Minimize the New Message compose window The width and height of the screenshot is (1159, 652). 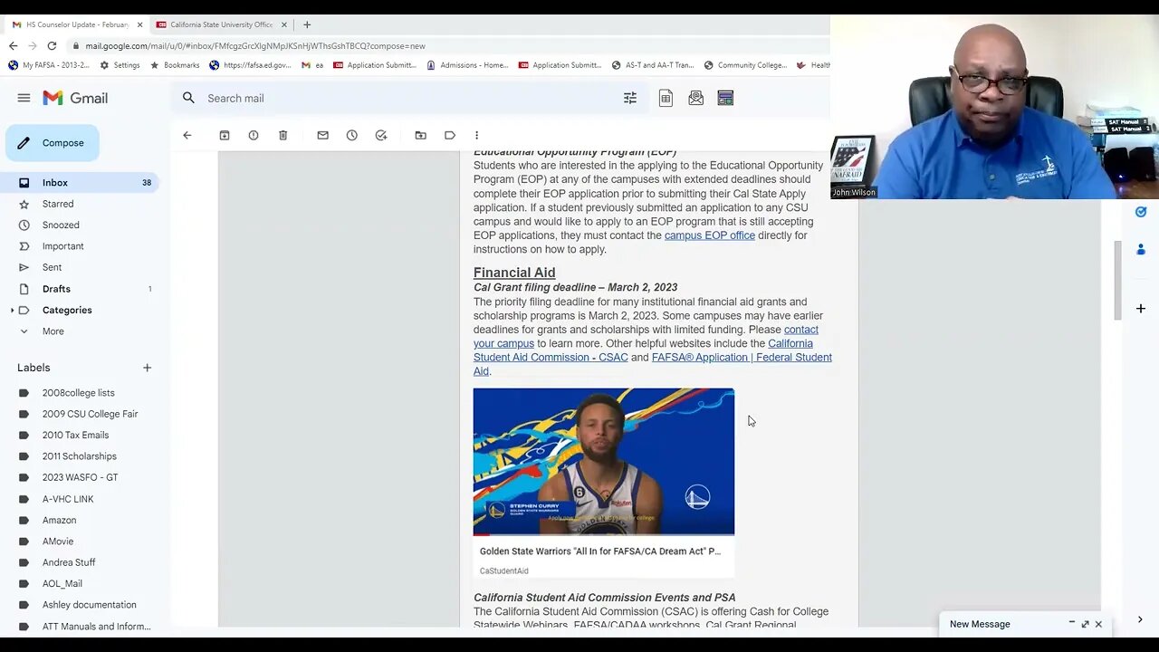click(1071, 623)
